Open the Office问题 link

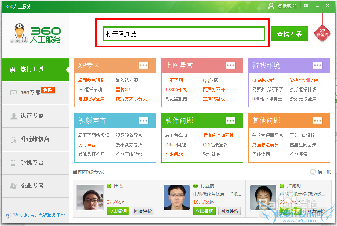pyautogui.click(x=176, y=145)
